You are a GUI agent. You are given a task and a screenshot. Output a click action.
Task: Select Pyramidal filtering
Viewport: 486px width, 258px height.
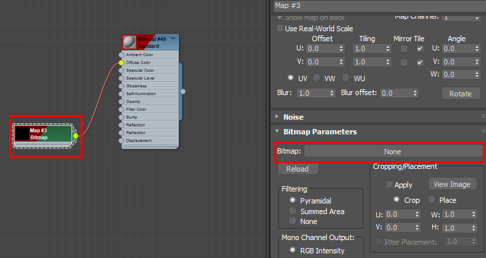(292, 200)
